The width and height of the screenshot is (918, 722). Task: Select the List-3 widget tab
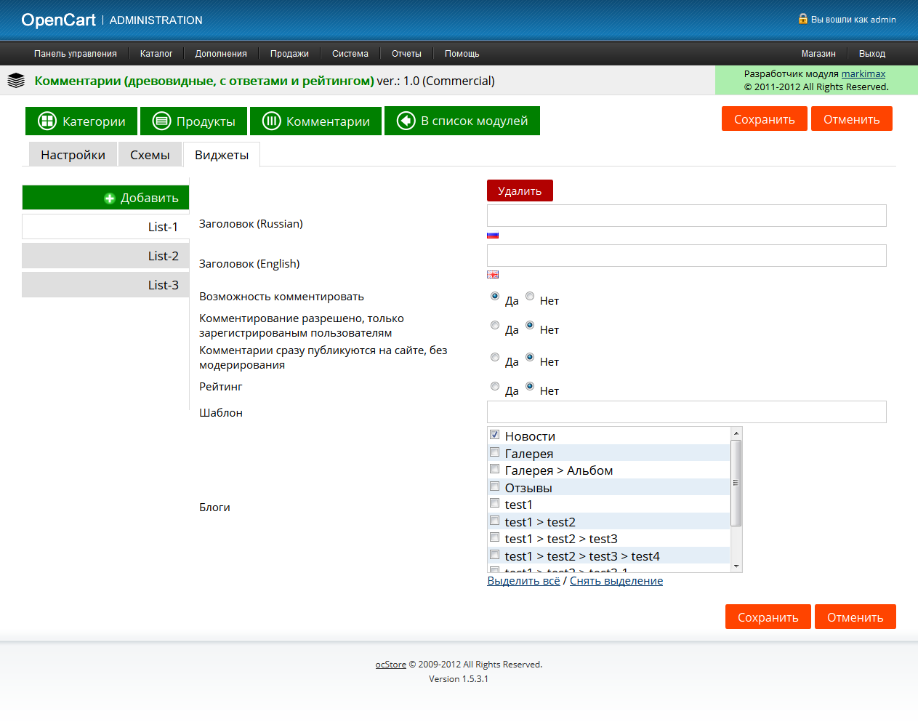[105, 285]
